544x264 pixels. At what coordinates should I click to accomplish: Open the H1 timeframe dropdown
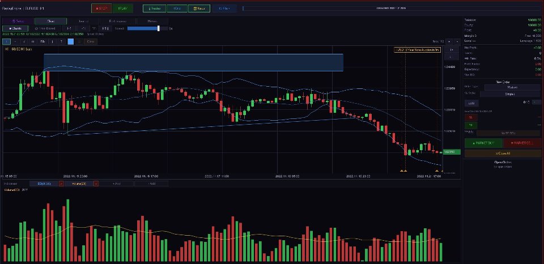[104, 28]
